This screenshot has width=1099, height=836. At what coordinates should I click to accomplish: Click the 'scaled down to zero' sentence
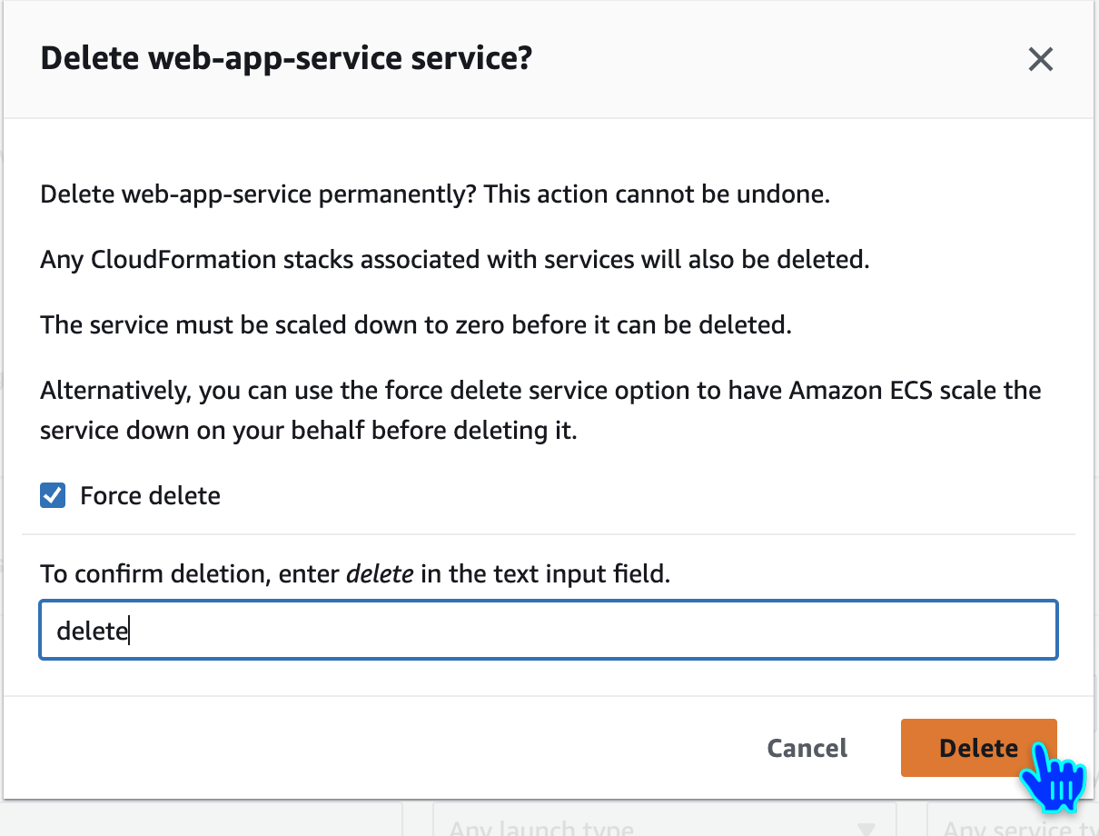click(x=416, y=325)
